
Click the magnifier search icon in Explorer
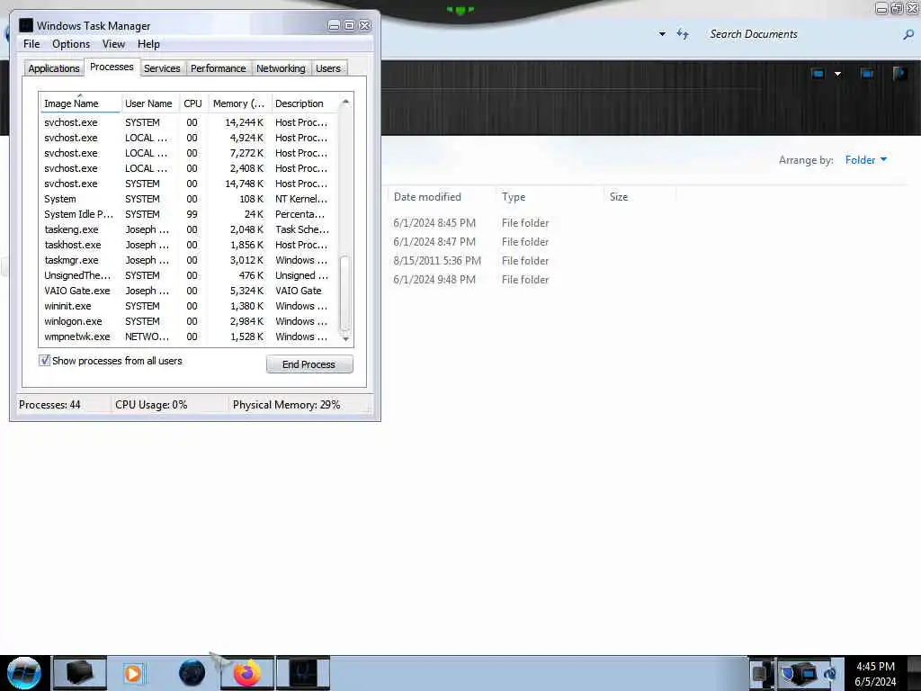pos(908,35)
